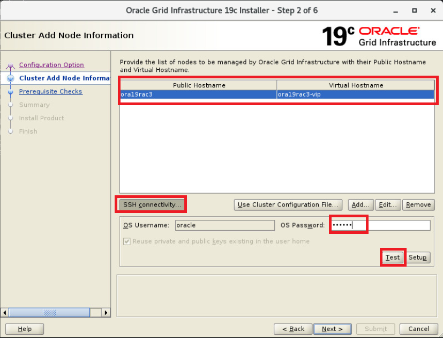The image size is (443, 338).
Task: Click the sidebar horizontal scrollbar thumb
Action: pyautogui.click(x=49, y=313)
